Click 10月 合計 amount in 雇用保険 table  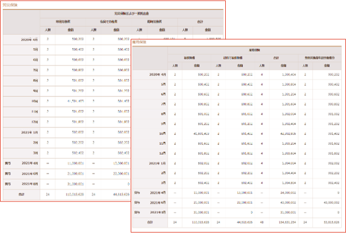(288, 134)
